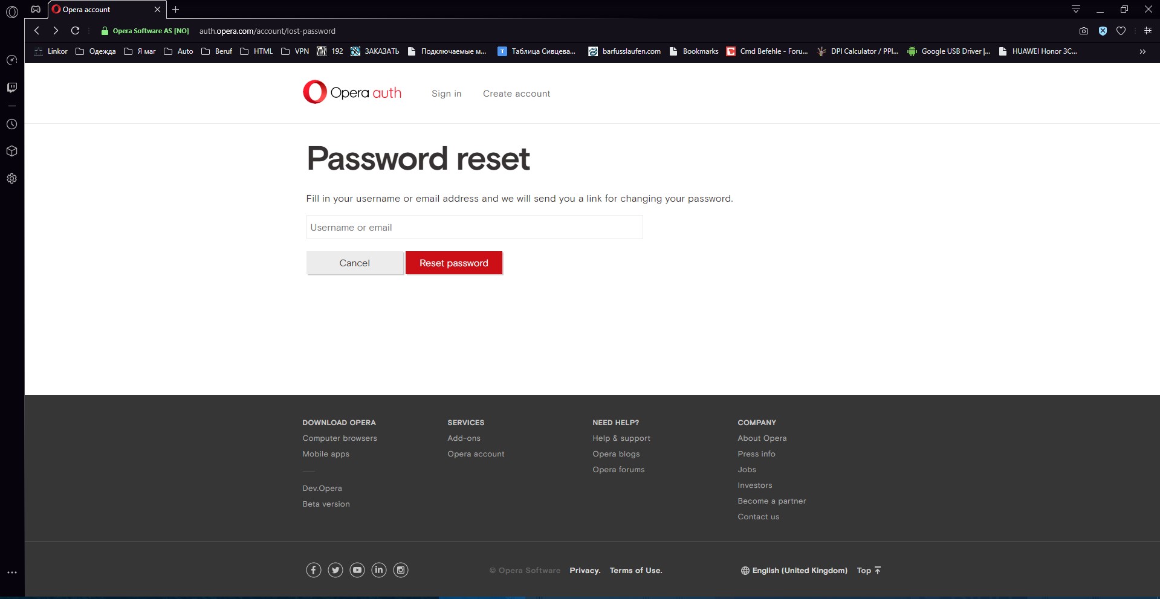The image size is (1160, 599).
Task: Visit Opera LinkedIn page icon
Action: pyautogui.click(x=379, y=570)
